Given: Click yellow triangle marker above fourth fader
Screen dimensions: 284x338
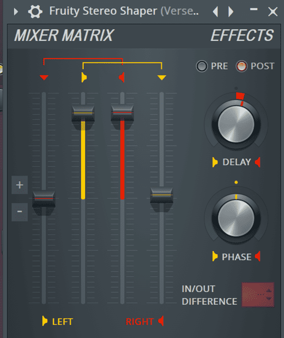Looking at the screenshot, I should (x=162, y=77).
